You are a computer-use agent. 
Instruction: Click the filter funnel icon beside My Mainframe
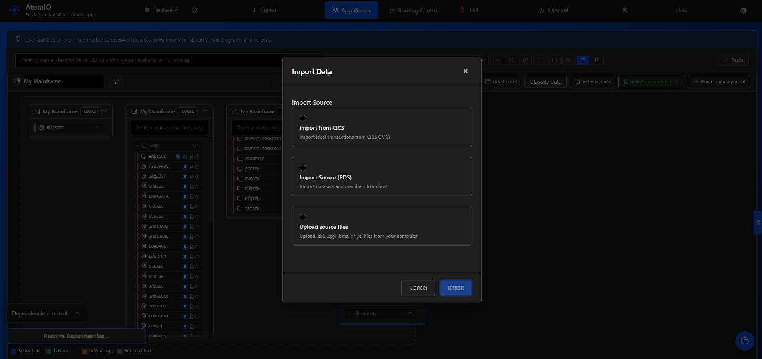pos(116,81)
